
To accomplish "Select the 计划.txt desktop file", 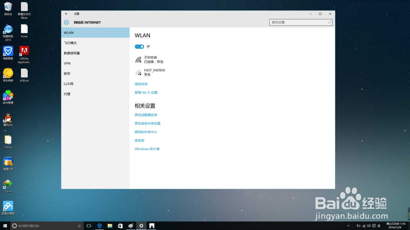I will click(24, 75).
